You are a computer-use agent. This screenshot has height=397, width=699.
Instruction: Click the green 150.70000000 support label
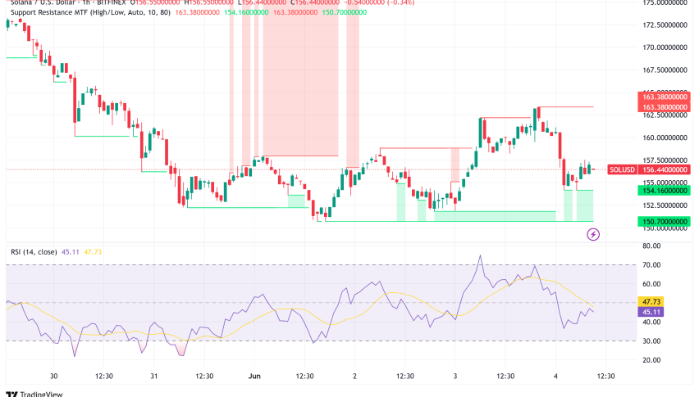pyautogui.click(x=665, y=221)
